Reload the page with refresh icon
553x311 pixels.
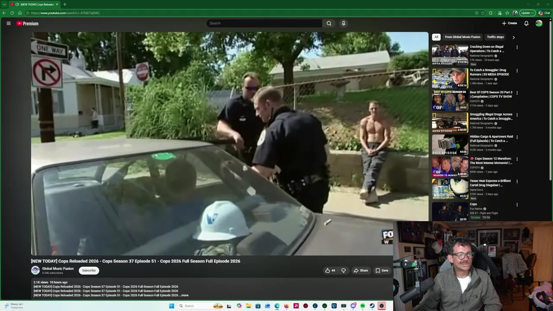pos(12,13)
